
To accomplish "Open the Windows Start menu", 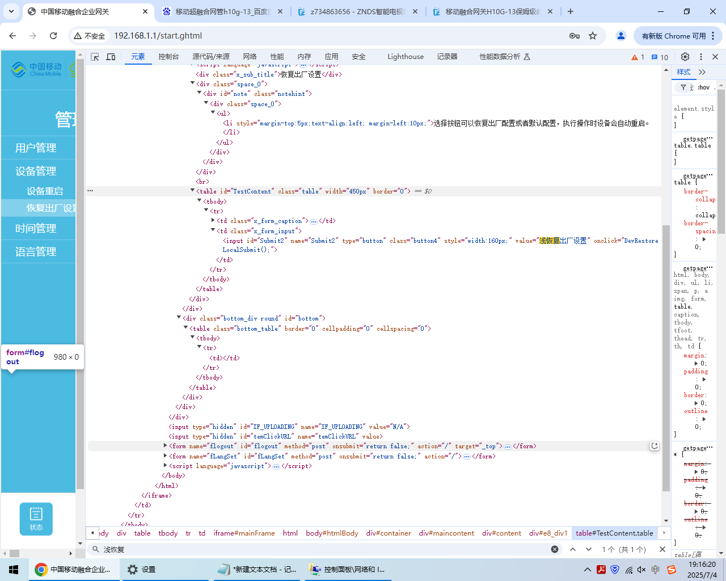I will pyautogui.click(x=14, y=570).
